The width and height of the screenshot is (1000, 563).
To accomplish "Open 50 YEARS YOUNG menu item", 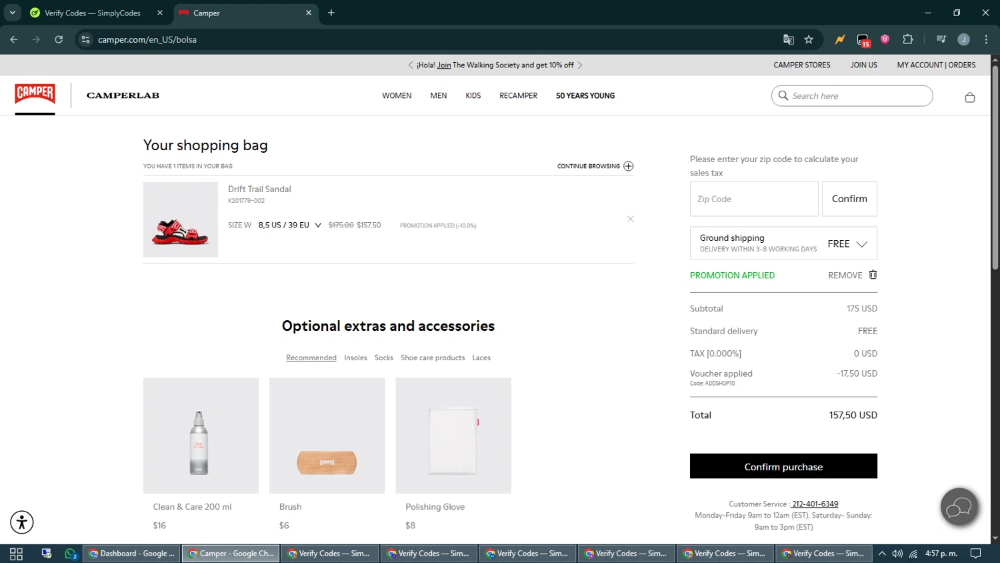I will coord(585,95).
